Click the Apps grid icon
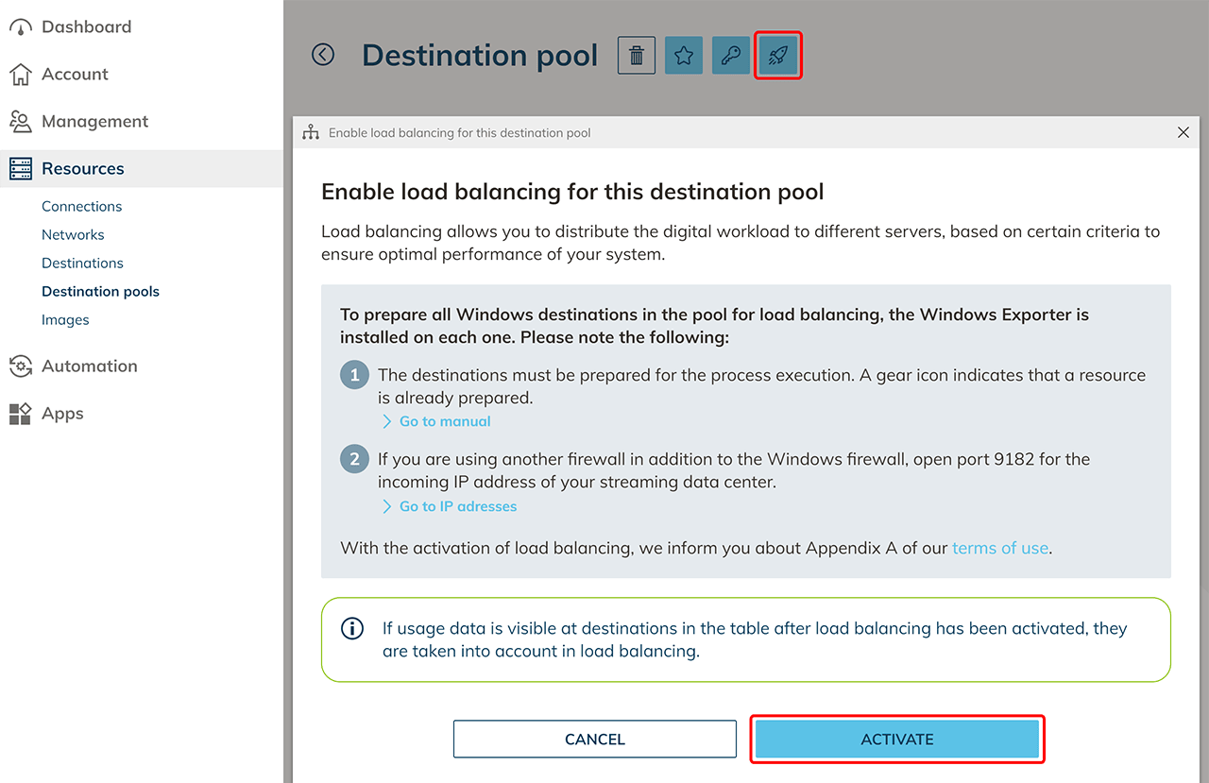Image resolution: width=1209 pixels, height=783 pixels. (x=20, y=414)
